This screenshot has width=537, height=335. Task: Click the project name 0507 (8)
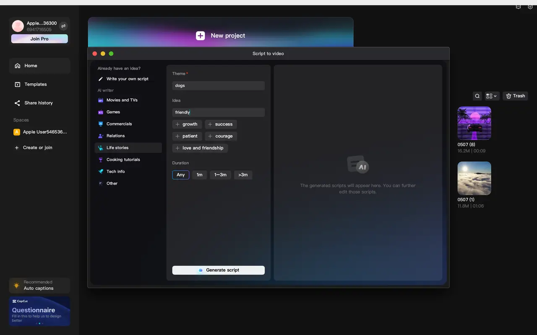(466, 145)
